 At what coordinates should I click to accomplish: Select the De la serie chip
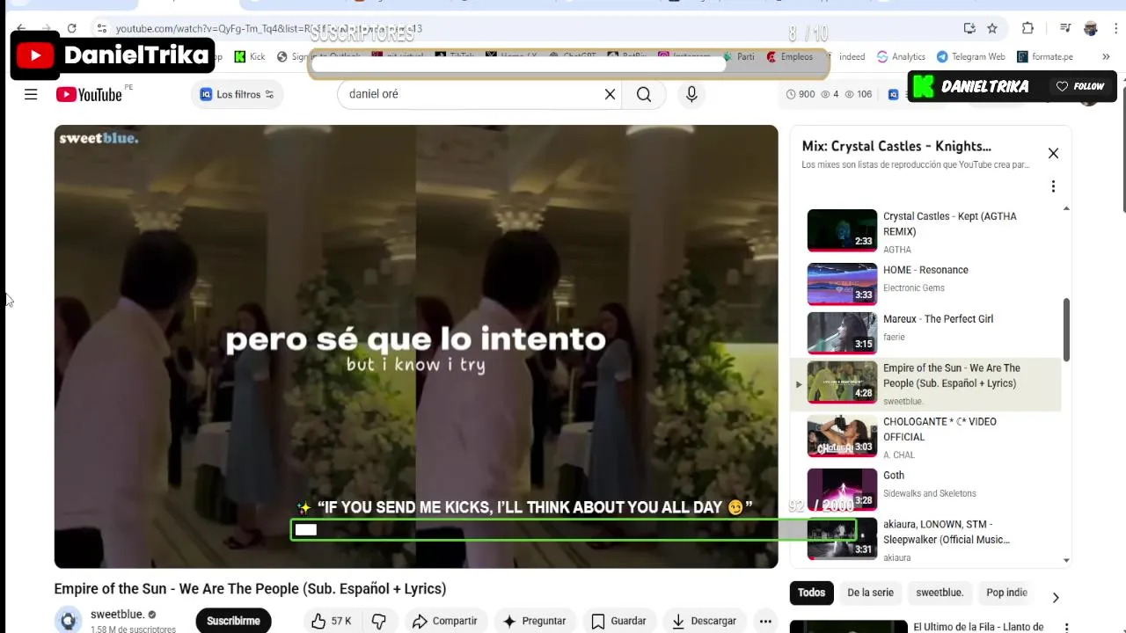pyautogui.click(x=870, y=593)
